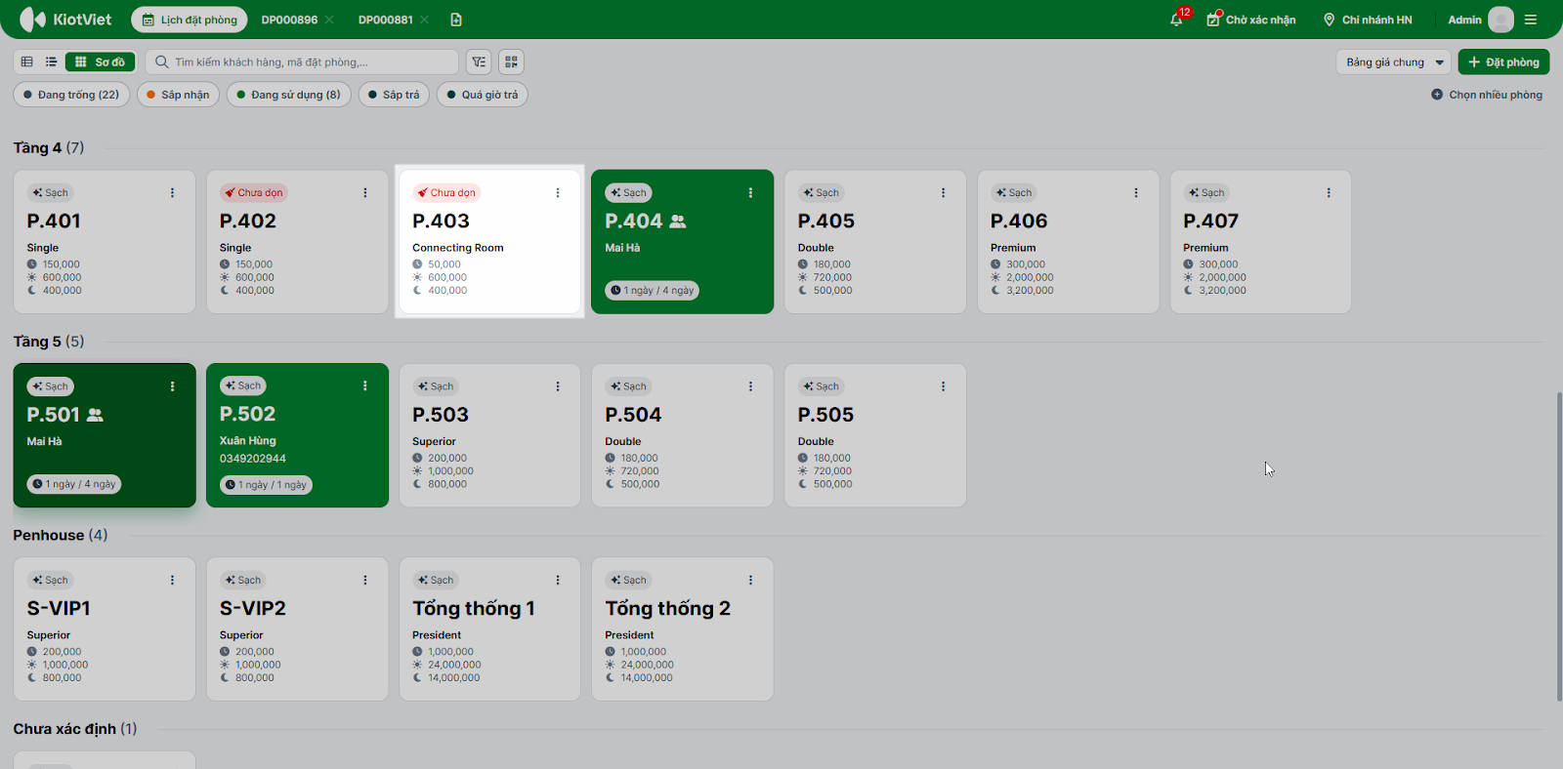Open more options for room P.501
The image size is (1563, 769).
click(173, 386)
